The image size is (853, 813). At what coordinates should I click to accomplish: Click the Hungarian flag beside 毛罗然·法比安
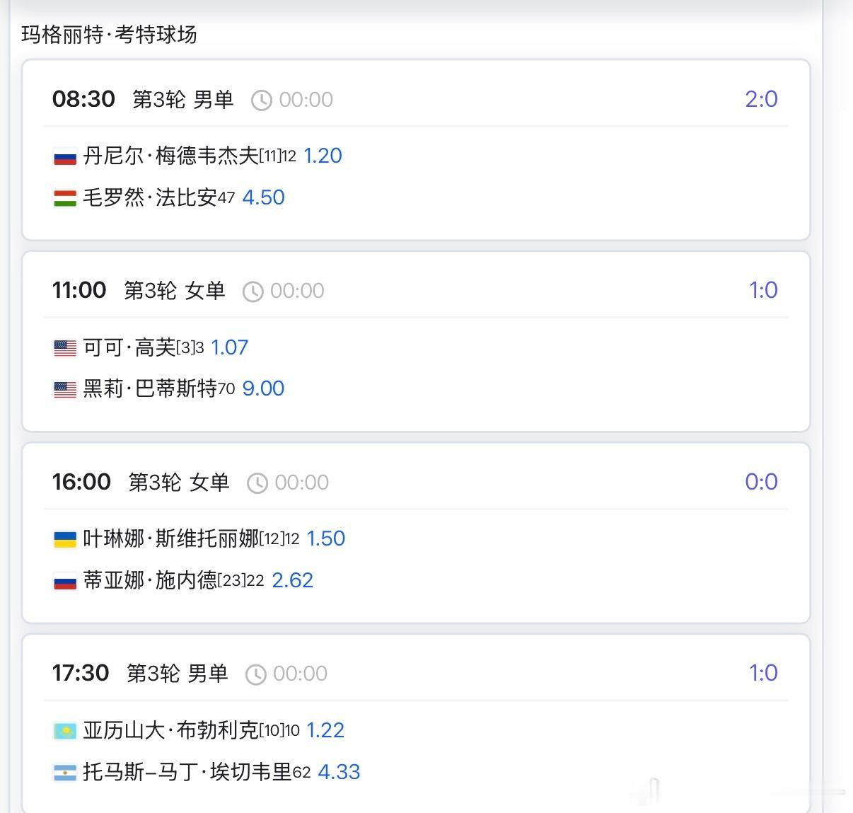65,198
